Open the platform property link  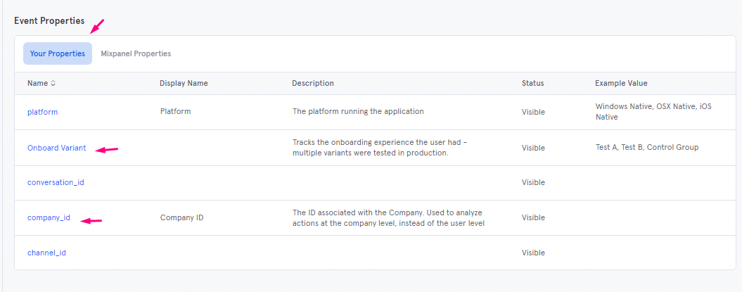(43, 112)
